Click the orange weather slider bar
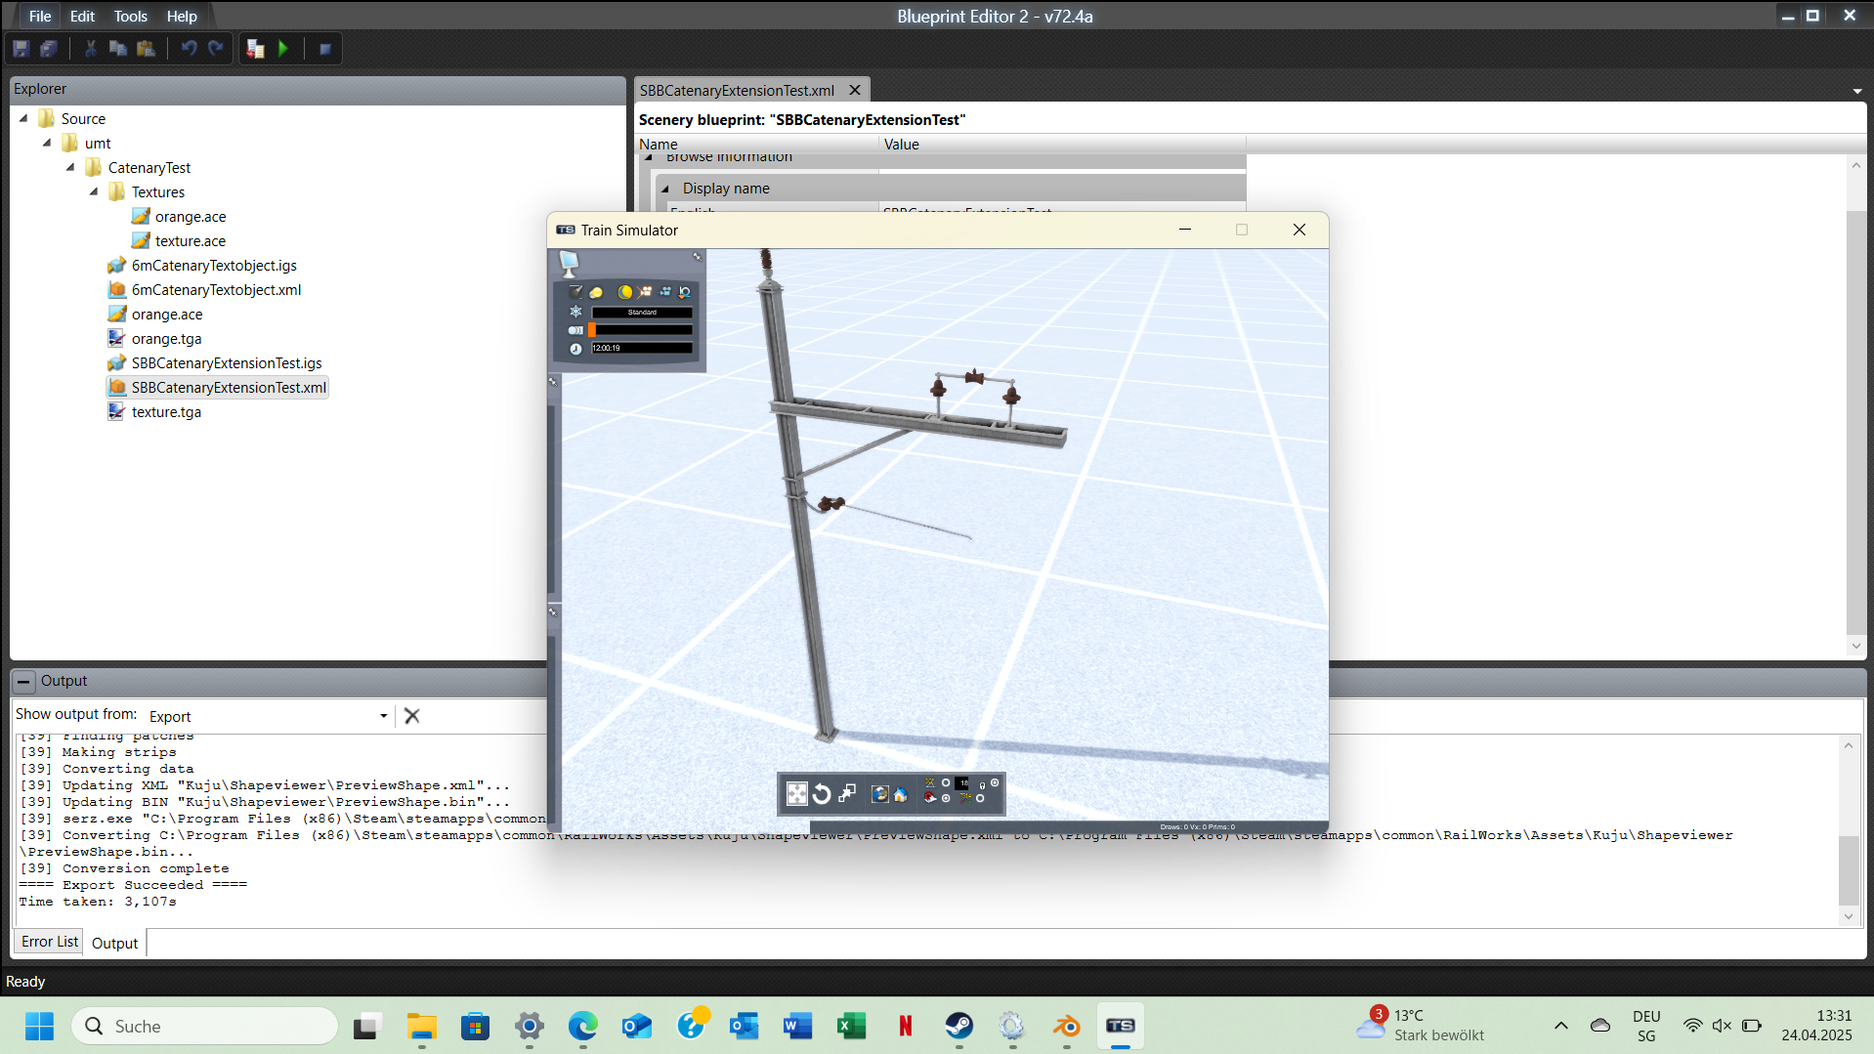 [x=641, y=330]
